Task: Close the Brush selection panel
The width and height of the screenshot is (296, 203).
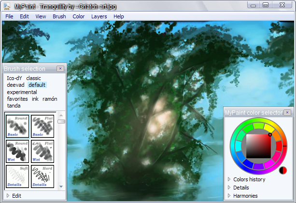Action: 60,68
